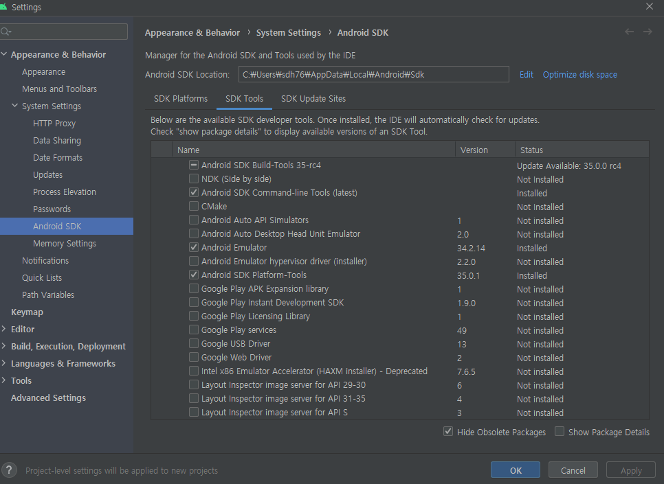Click the settings search input field
Image resolution: width=664 pixels, height=484 pixels.
(63, 32)
